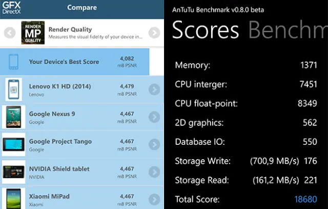Click the Compare header title
328x209 pixels.
(82, 8)
